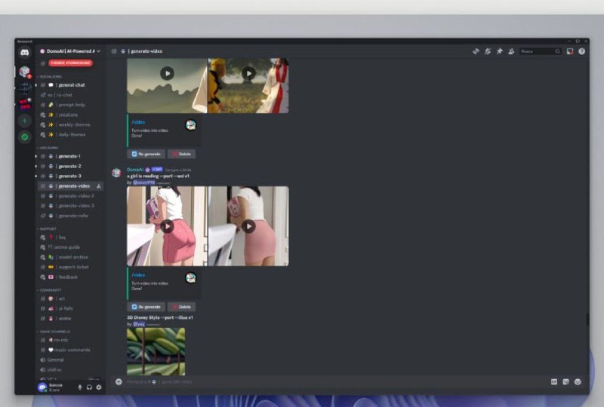Mute microphone in user panel
604x407 pixels.
(80, 387)
